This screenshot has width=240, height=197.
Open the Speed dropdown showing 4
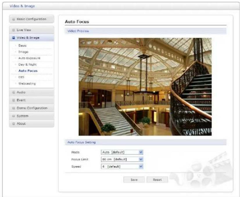122,167
